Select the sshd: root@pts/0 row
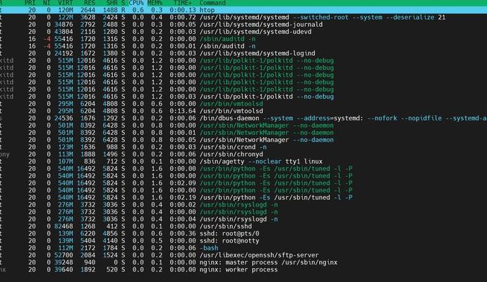The width and height of the screenshot is (487, 282). 243,233
